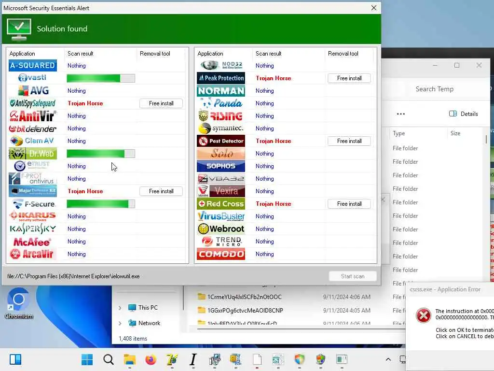
Task: Click the VirusBuster logo
Action: click(x=221, y=216)
